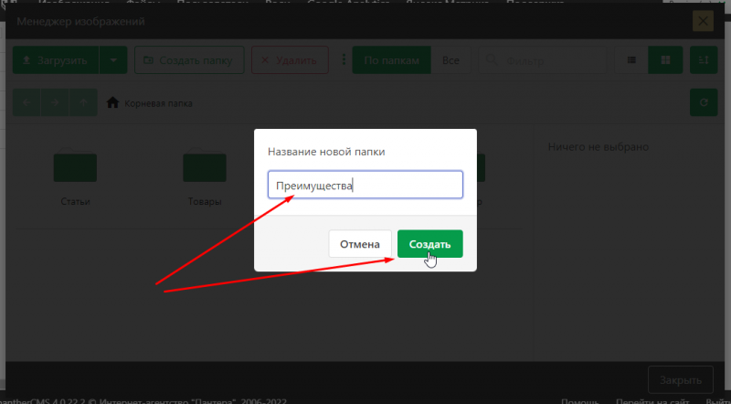731x404 pixels.
Task: Switch to Все files view mode
Action: (450, 61)
